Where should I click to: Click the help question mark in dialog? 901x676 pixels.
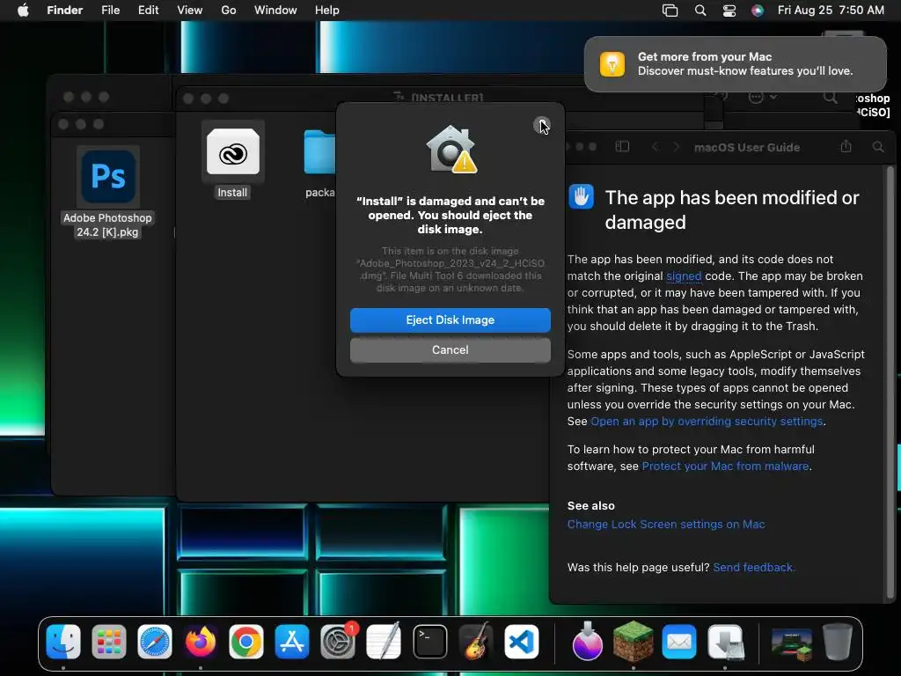pyautogui.click(x=541, y=125)
